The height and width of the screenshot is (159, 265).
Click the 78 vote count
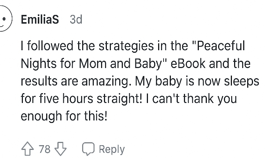(44, 149)
